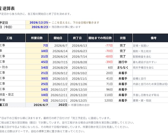
Task: Select start date cell 2026/7/15
Action: [x=58, y=62]
